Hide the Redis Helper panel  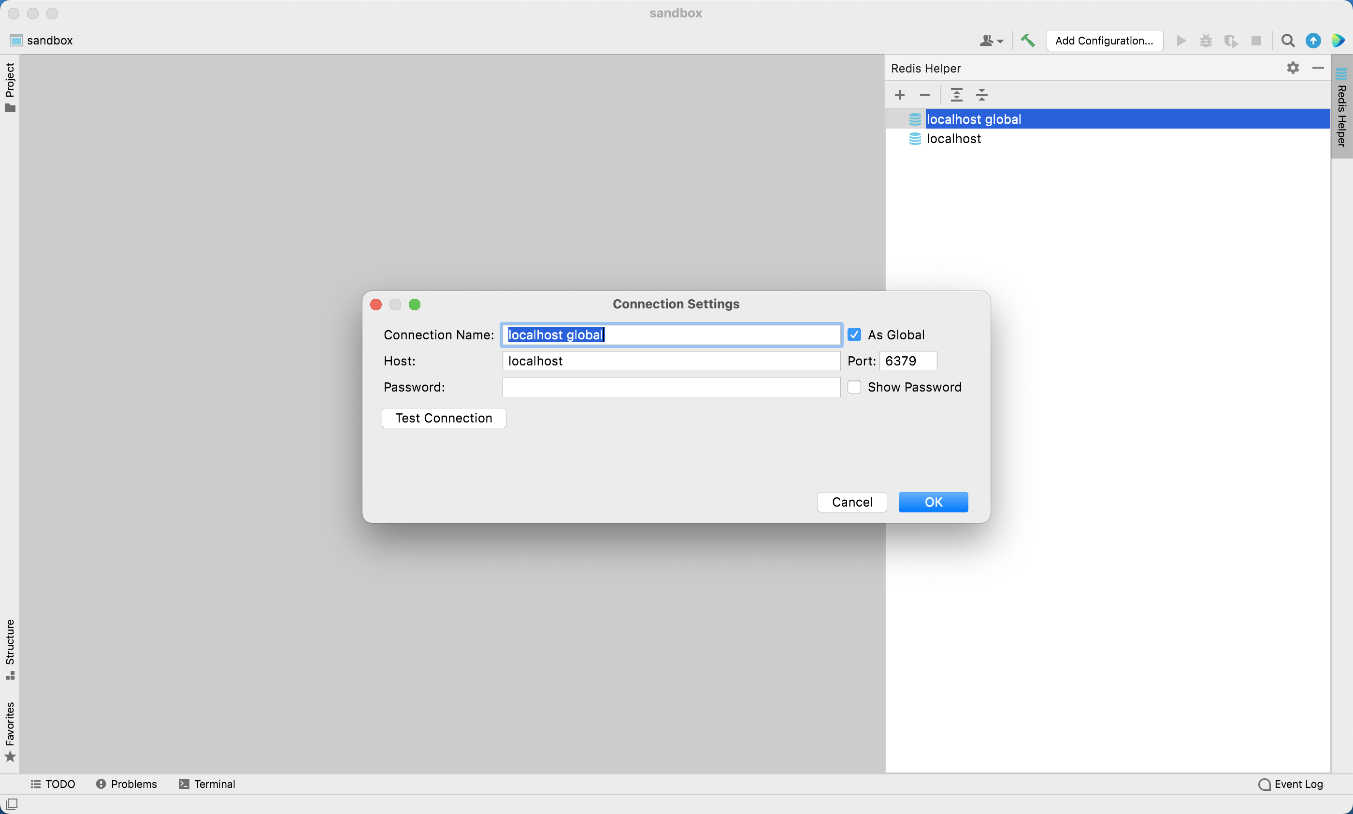coord(1318,68)
